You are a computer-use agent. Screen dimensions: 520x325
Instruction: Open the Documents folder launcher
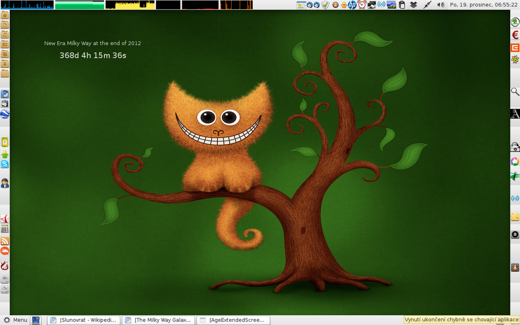[5, 25]
